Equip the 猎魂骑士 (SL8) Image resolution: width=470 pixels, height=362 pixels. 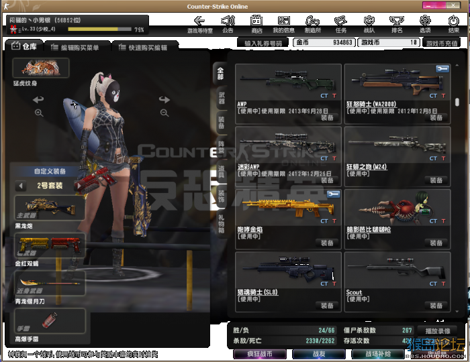click(x=327, y=306)
